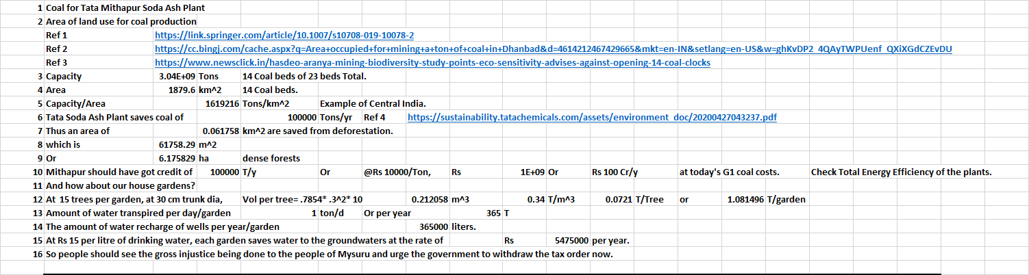Viewport: 1029px width, 275px height.
Task: Click '14 Coal beds of 23 beds Total.'
Action: (x=304, y=76)
